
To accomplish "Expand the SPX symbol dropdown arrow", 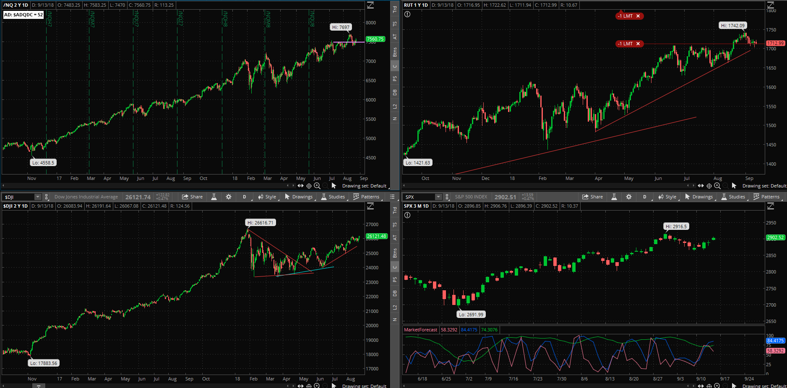I will click(438, 197).
